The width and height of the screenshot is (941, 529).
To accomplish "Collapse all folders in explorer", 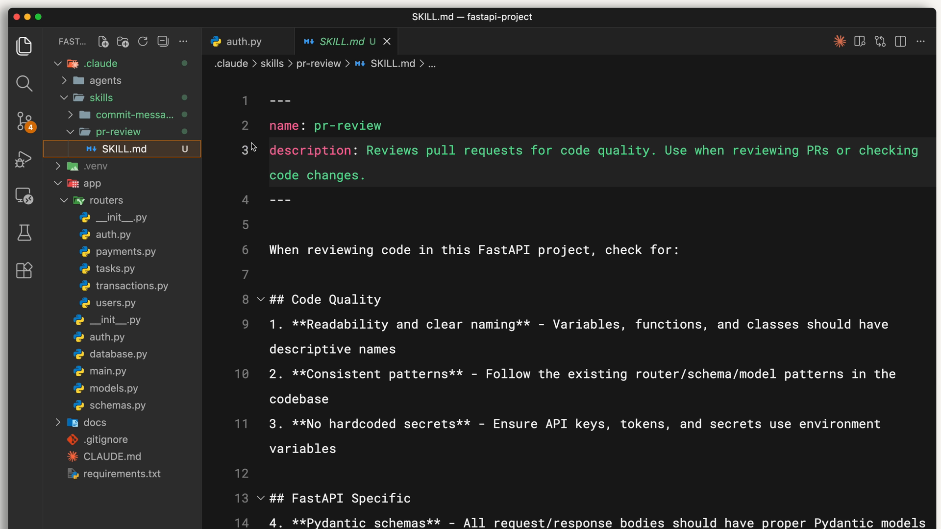I will [x=163, y=42].
